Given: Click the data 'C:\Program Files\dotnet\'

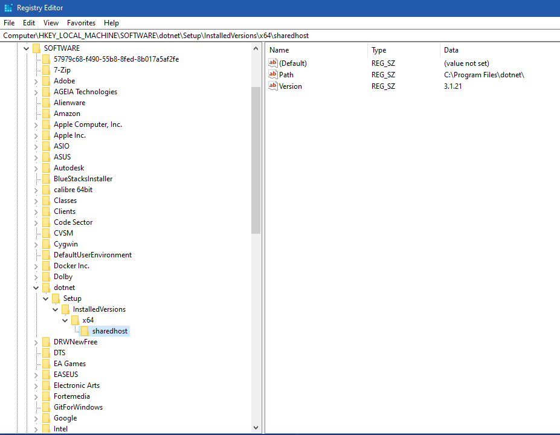Looking at the screenshot, I should point(484,75).
